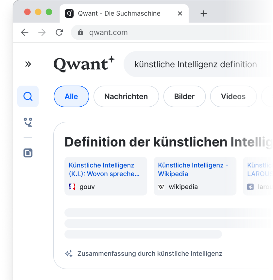This screenshot has height=280, width=273.
Task: Click the browser forward arrow
Action: coord(42,33)
